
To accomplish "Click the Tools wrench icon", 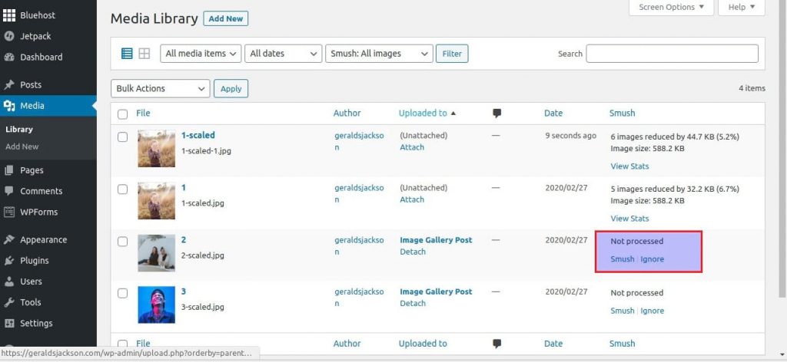I will click(9, 302).
